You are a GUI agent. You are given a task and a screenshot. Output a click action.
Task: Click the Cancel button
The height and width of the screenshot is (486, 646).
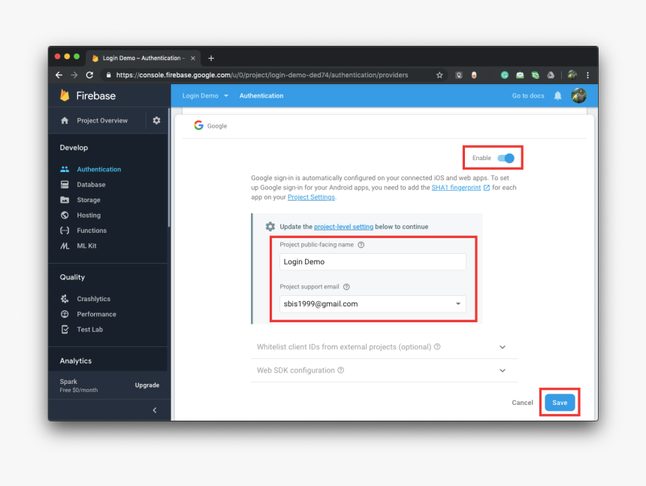tap(522, 403)
